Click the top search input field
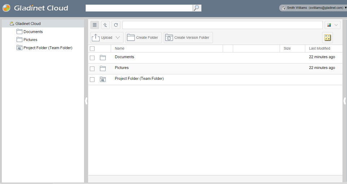 [x=139, y=8]
